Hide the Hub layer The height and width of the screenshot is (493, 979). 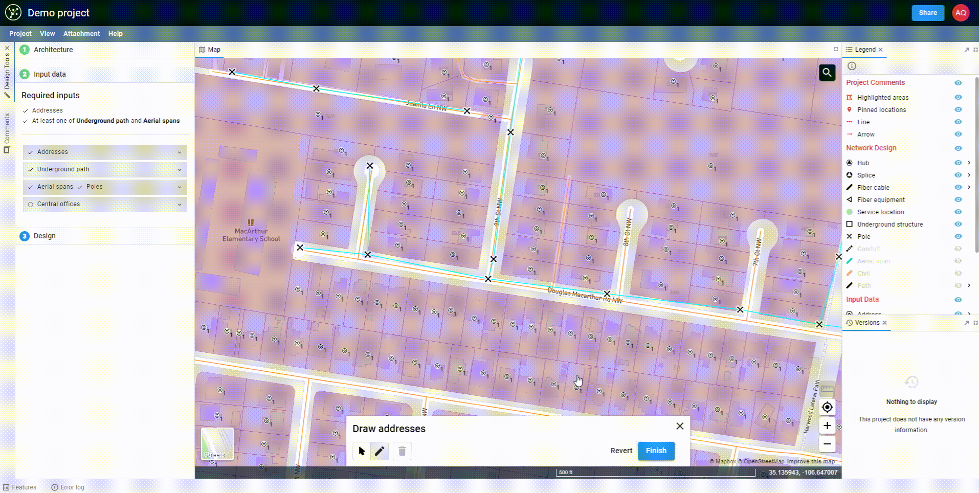pos(958,163)
